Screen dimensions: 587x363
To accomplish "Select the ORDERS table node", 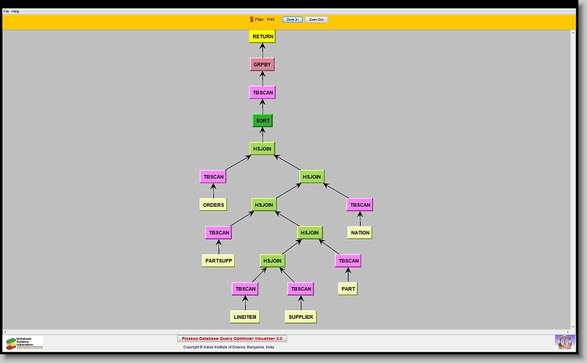I will click(x=213, y=205).
